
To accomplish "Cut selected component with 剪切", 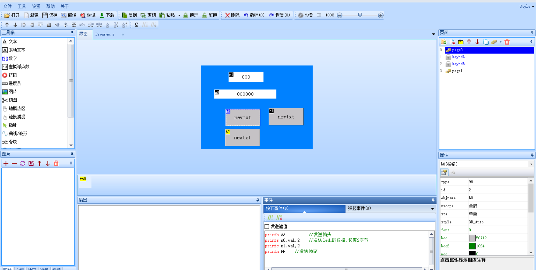I will pos(148,15).
